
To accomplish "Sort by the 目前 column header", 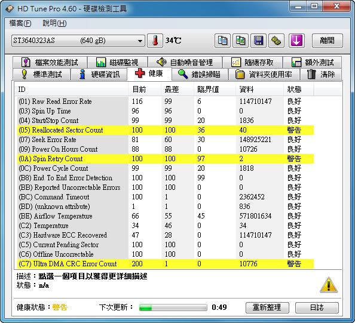I will 145,90.
